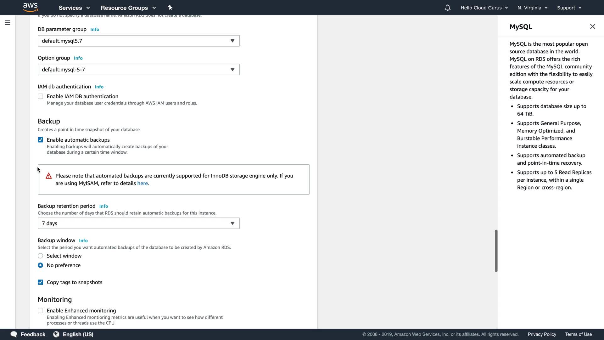Click the pin shortcuts icon
Screen dimensions: 604x340
coord(170,8)
